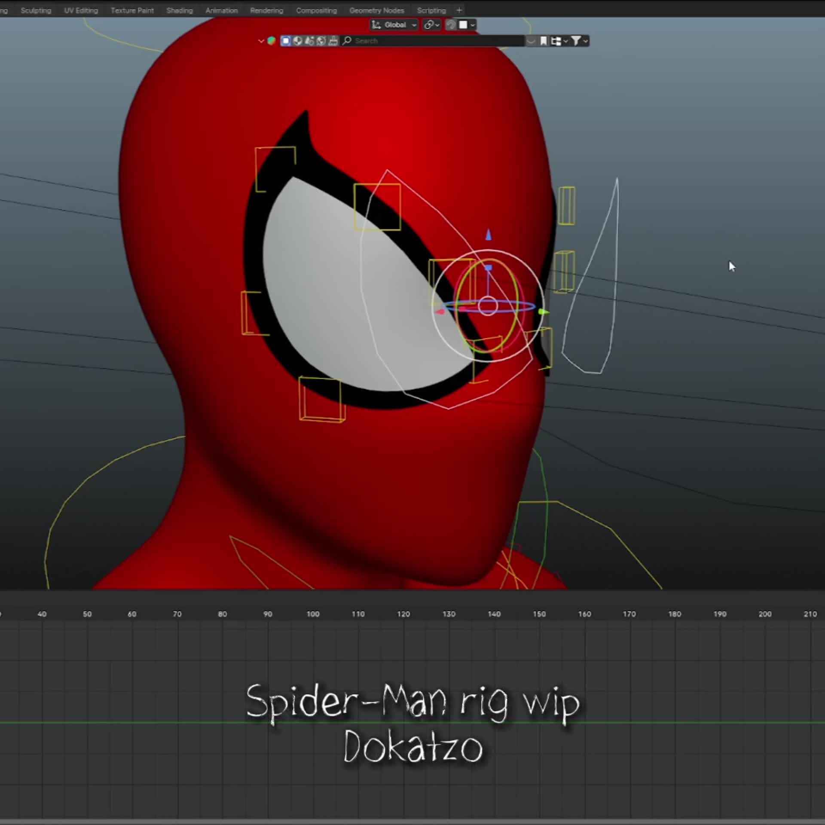Viewport: 825px width, 825px height.
Task: Add a new workspace with plus button
Action: pos(459,10)
